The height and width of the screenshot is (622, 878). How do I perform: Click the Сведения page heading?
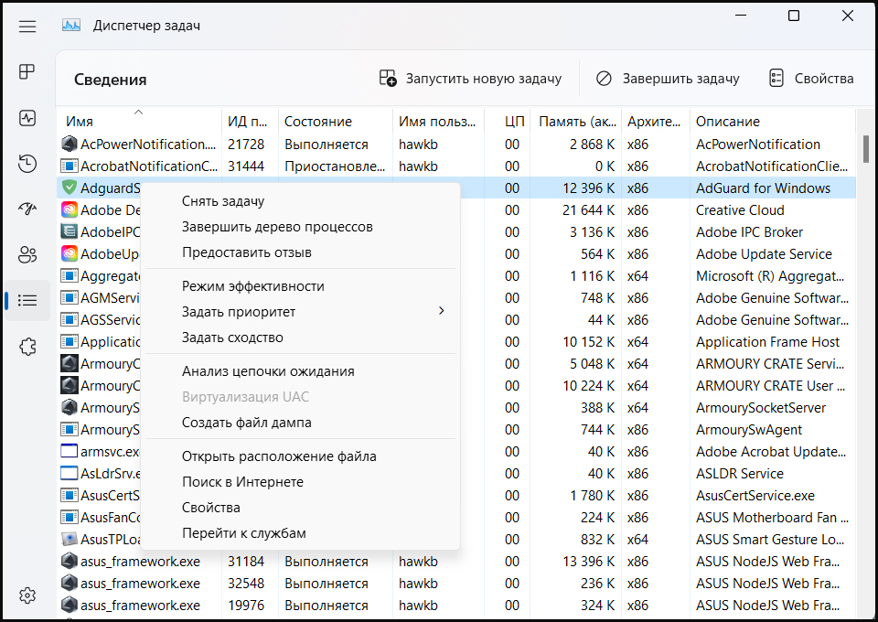[x=111, y=80]
